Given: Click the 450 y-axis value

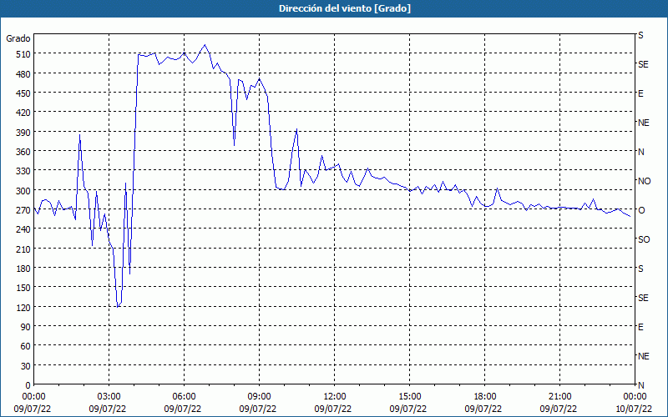Looking at the screenshot, I should 23,93.
